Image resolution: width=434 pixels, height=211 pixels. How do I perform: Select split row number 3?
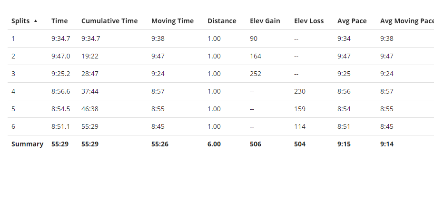pos(221,74)
